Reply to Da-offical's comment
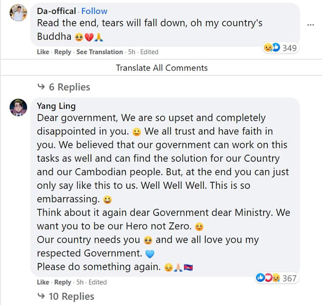322x305 pixels. [x=63, y=52]
